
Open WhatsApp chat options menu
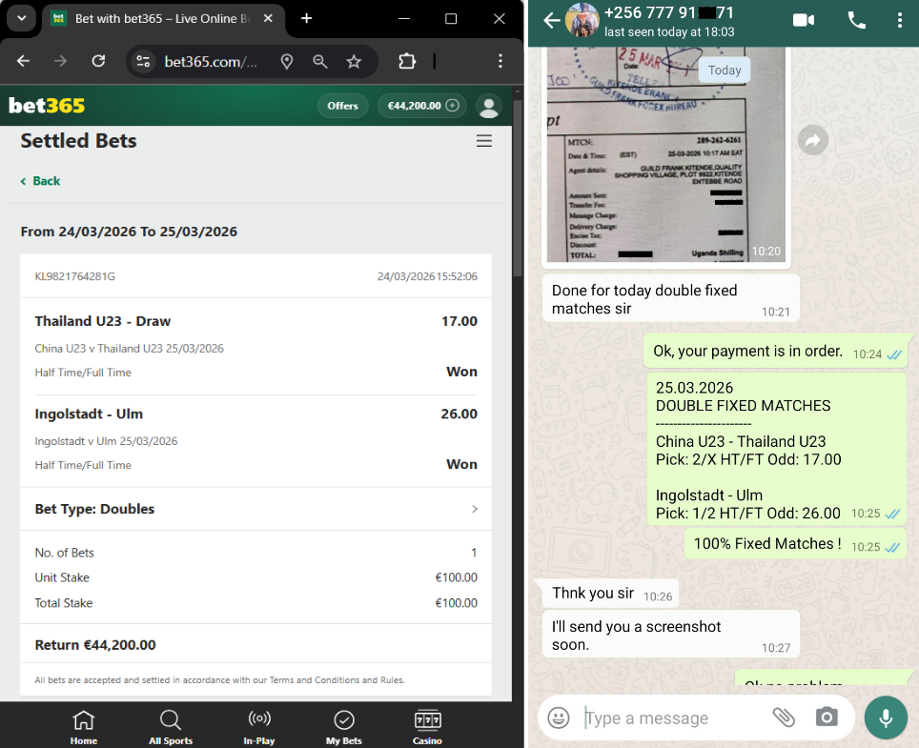899,20
